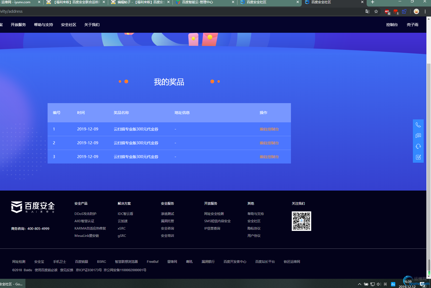The height and width of the screenshot is (288, 431).
Task: Open the browser profile avatar icon
Action: click(416, 11)
